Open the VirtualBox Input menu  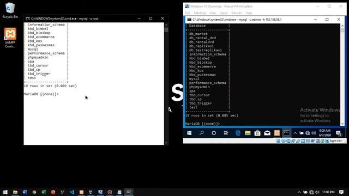click(x=224, y=13)
